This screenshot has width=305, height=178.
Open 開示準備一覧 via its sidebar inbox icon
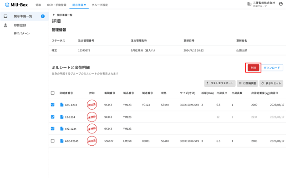[5, 16]
